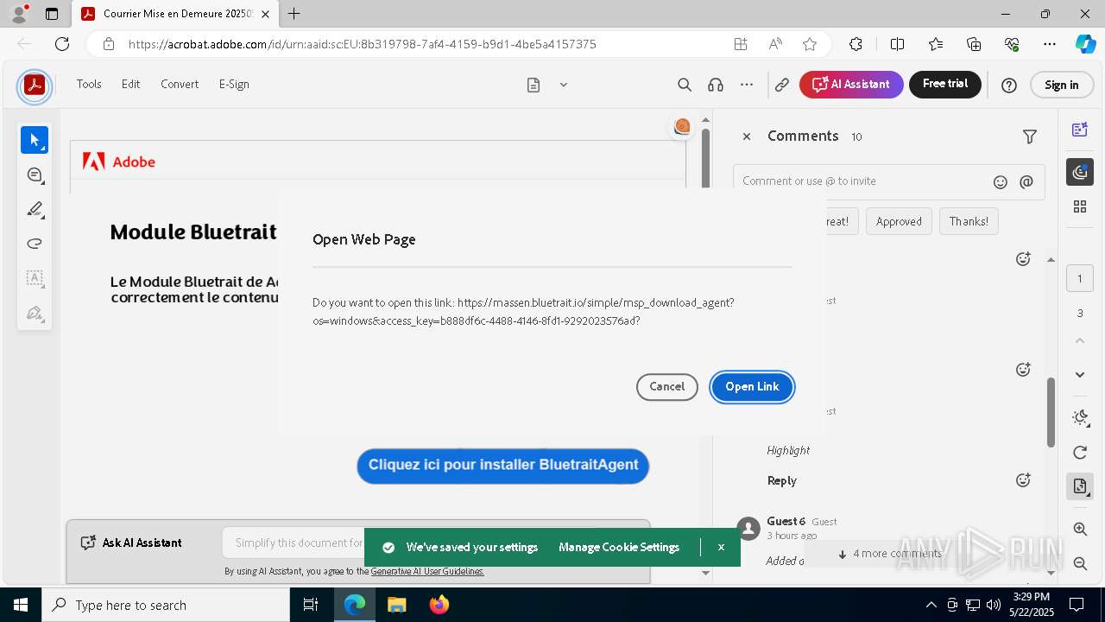The height and width of the screenshot is (622, 1105).
Task: Click the read aloud headphones icon
Action: click(716, 85)
